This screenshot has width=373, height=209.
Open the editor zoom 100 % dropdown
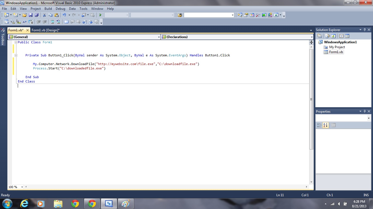click(x=22, y=187)
